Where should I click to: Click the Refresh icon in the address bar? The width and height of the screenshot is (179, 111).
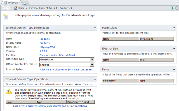172,8
